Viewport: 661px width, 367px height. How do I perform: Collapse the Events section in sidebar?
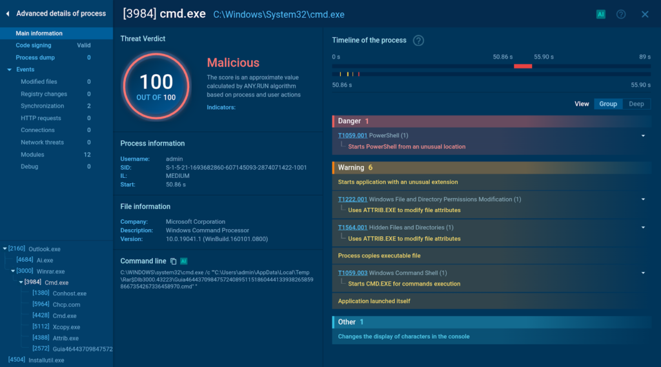[10, 70]
